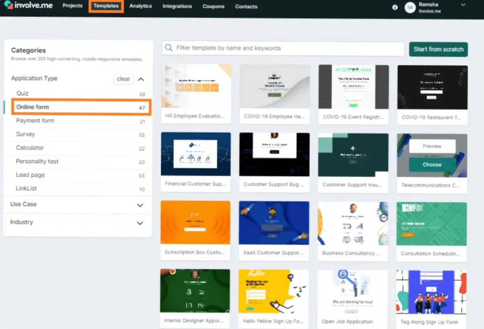Select the LinkList category
Screen dimensions: 484x329
click(80, 188)
